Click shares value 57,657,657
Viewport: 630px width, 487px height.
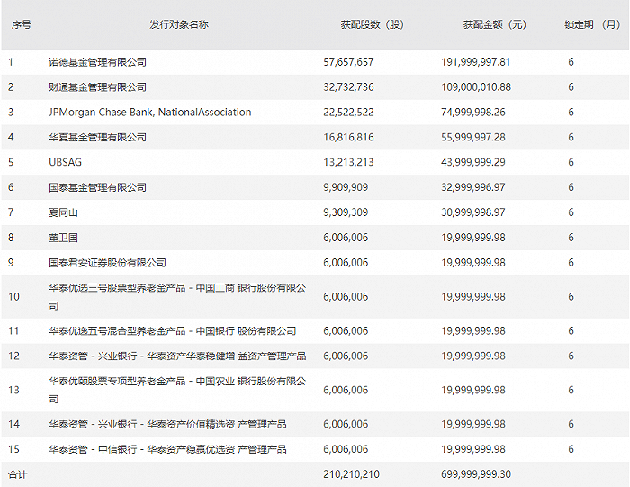point(349,62)
